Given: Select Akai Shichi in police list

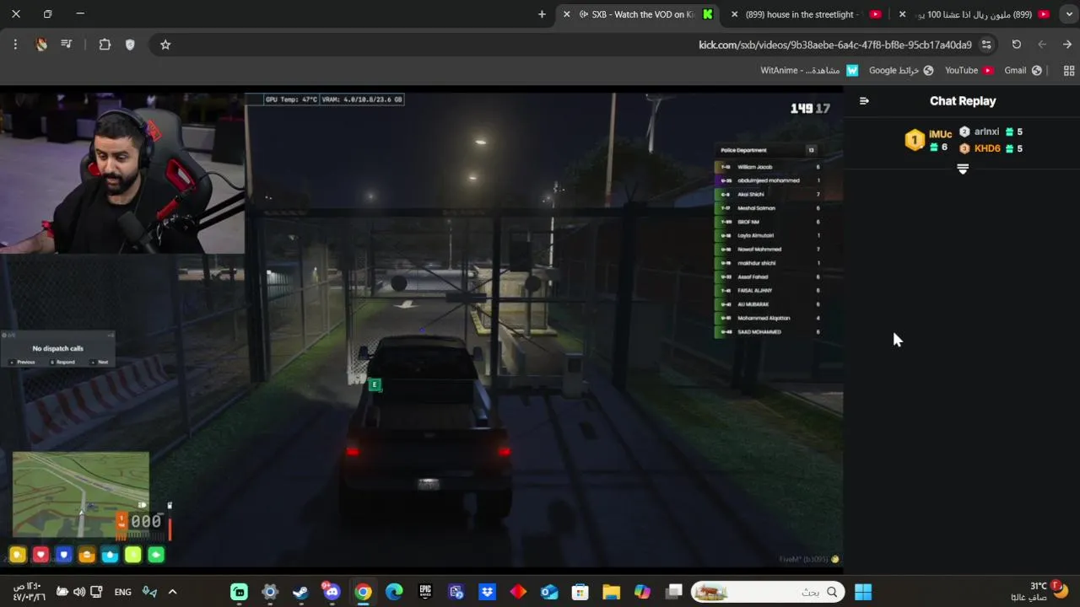Looking at the screenshot, I should tap(768, 194).
